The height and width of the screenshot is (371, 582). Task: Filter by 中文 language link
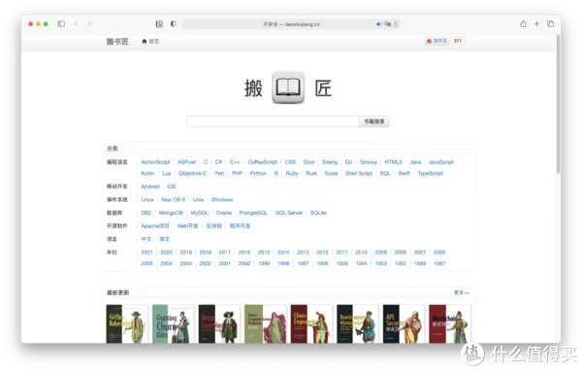tap(146, 239)
